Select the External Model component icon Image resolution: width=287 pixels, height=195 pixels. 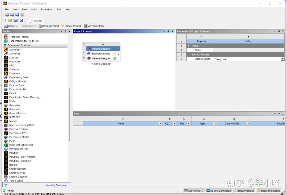click(x=6, y=90)
